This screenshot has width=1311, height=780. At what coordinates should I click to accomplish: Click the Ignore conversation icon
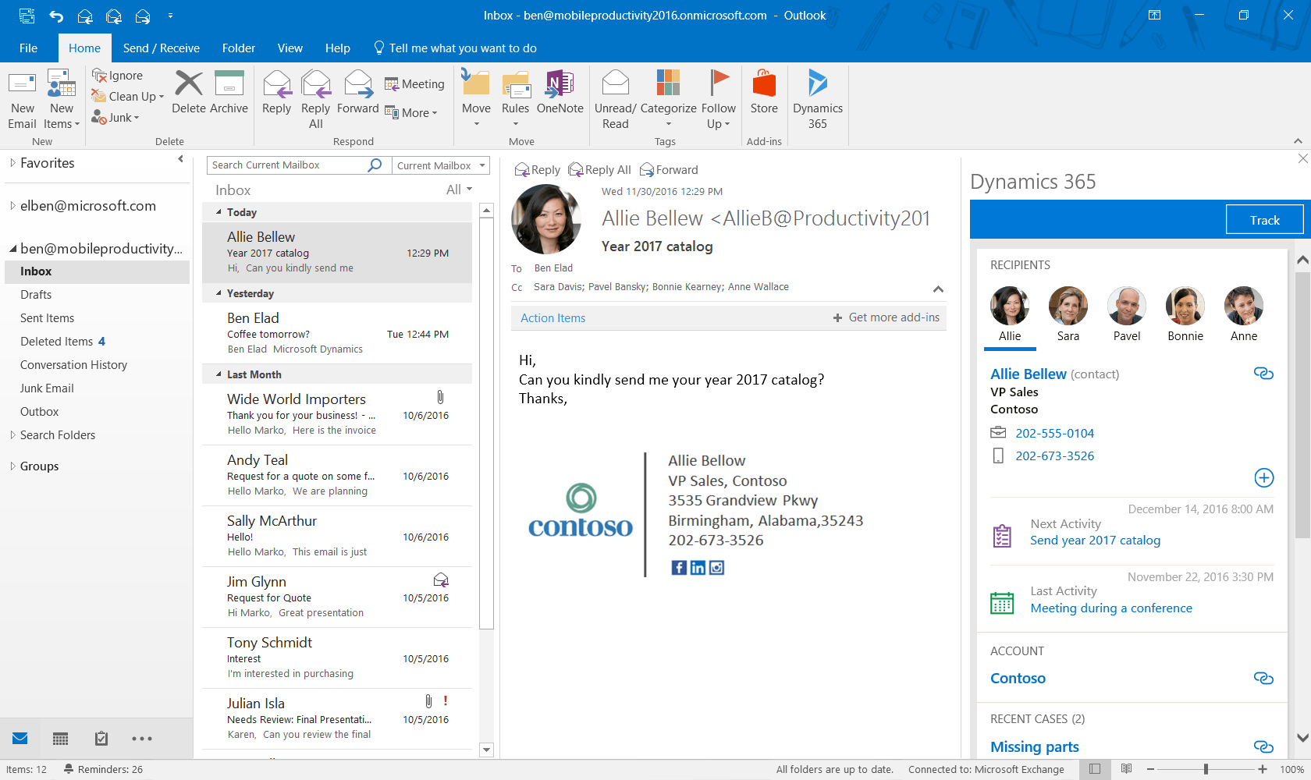(x=99, y=75)
